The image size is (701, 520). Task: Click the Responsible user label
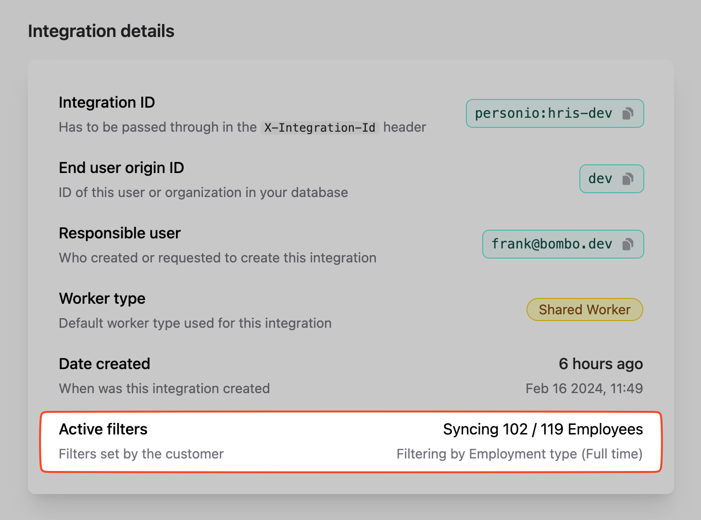click(119, 233)
